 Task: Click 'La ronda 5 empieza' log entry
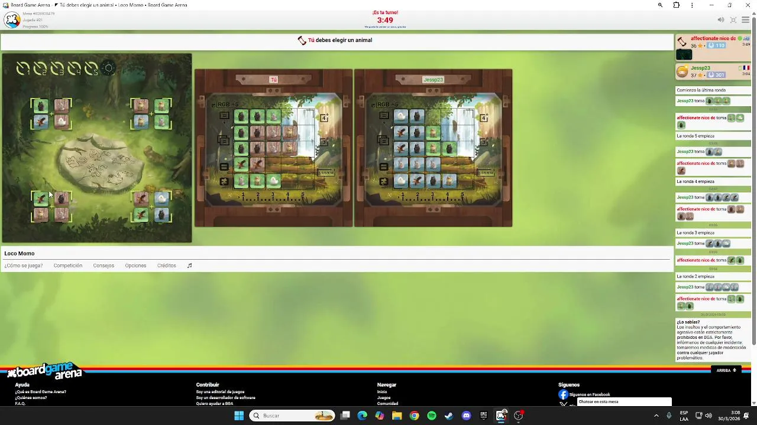pos(695,136)
